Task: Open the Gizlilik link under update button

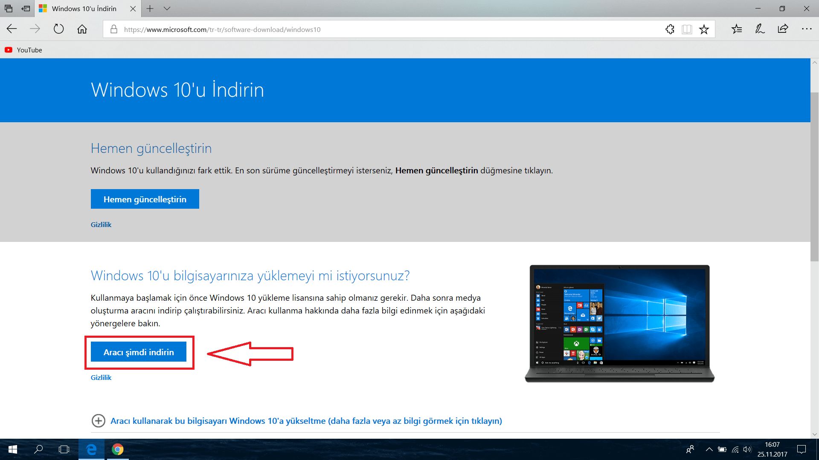Action: click(101, 224)
